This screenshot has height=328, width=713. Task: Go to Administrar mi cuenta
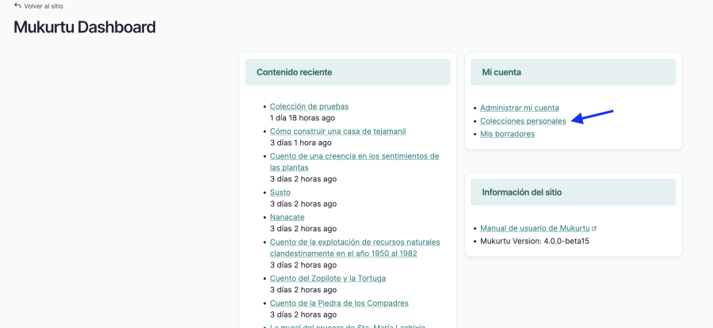tap(520, 108)
